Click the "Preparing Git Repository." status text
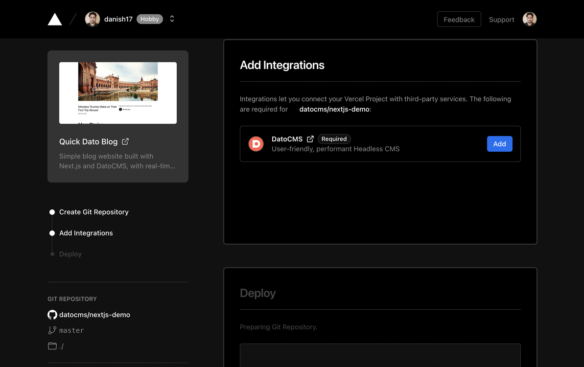The width and height of the screenshot is (584, 367). pos(279,327)
